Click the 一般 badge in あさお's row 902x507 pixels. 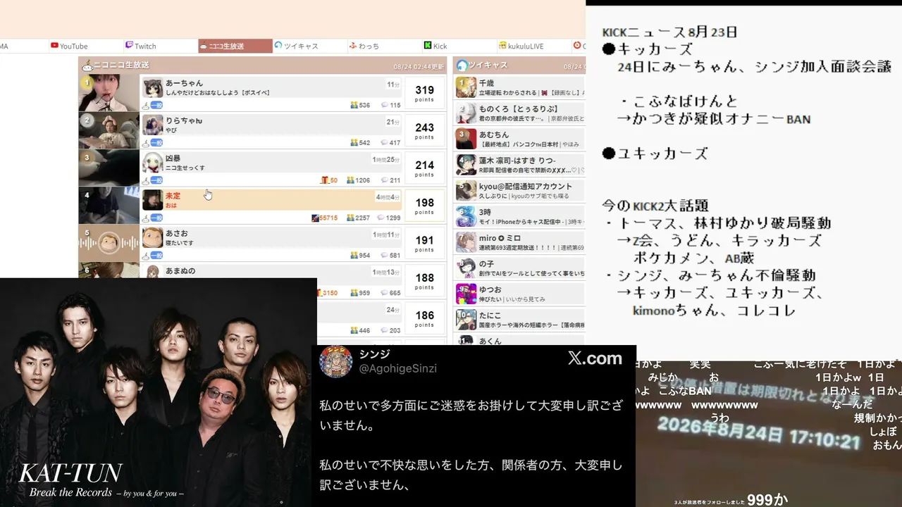coord(156,256)
